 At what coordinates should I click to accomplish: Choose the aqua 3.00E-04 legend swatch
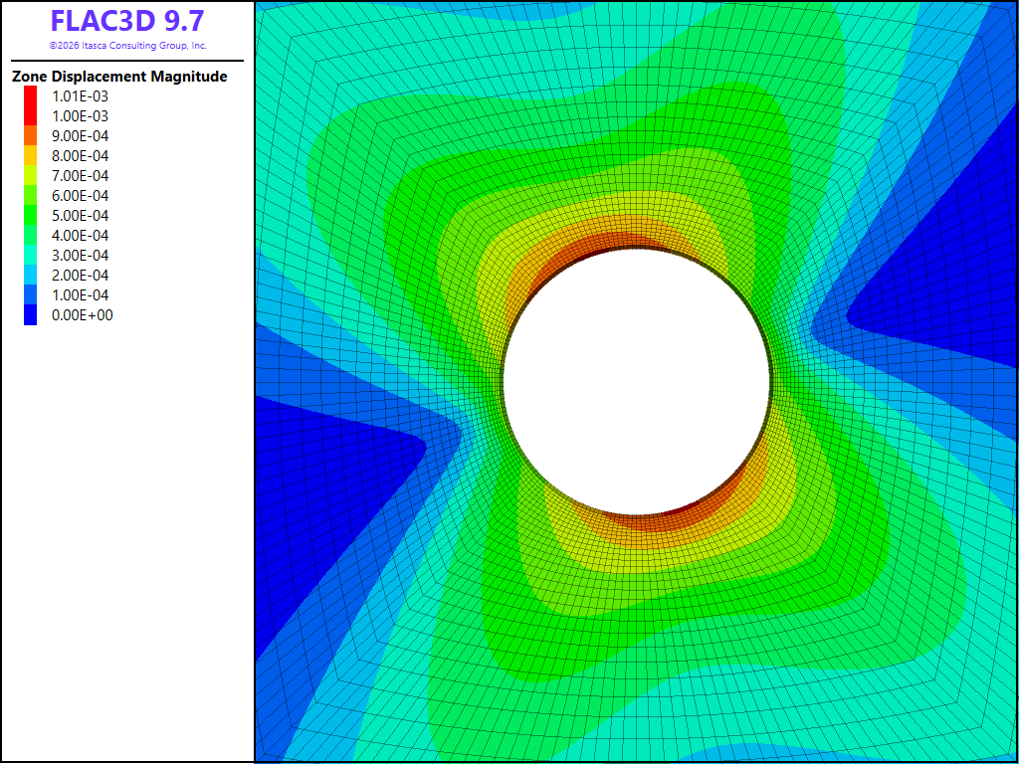click(x=31, y=256)
